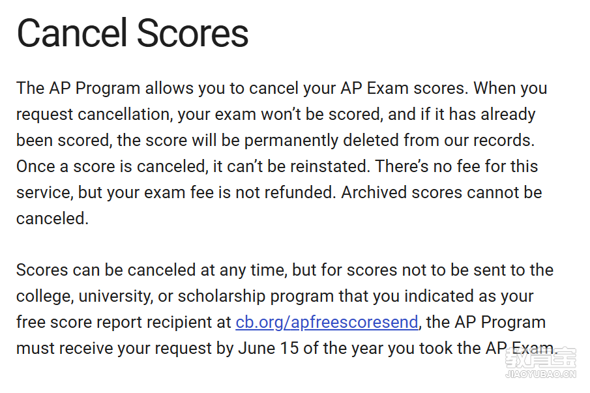Click the phrase 'college, university, or scholarship'

click(141, 297)
